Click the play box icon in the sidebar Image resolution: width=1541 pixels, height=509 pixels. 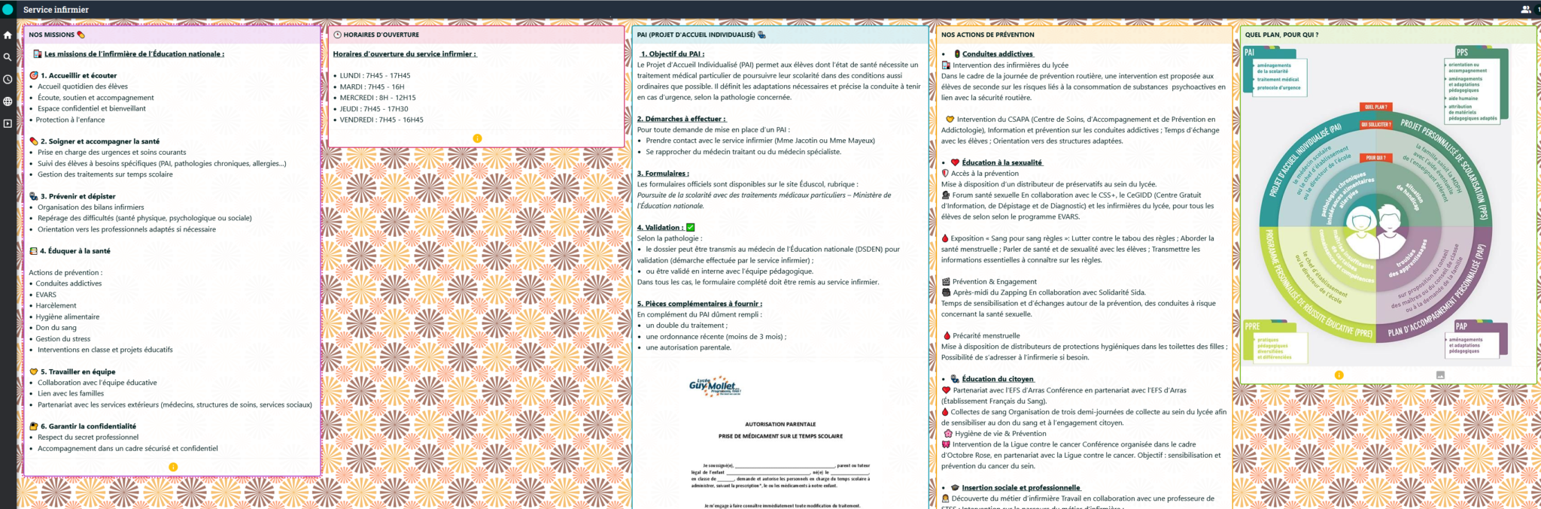coord(8,123)
